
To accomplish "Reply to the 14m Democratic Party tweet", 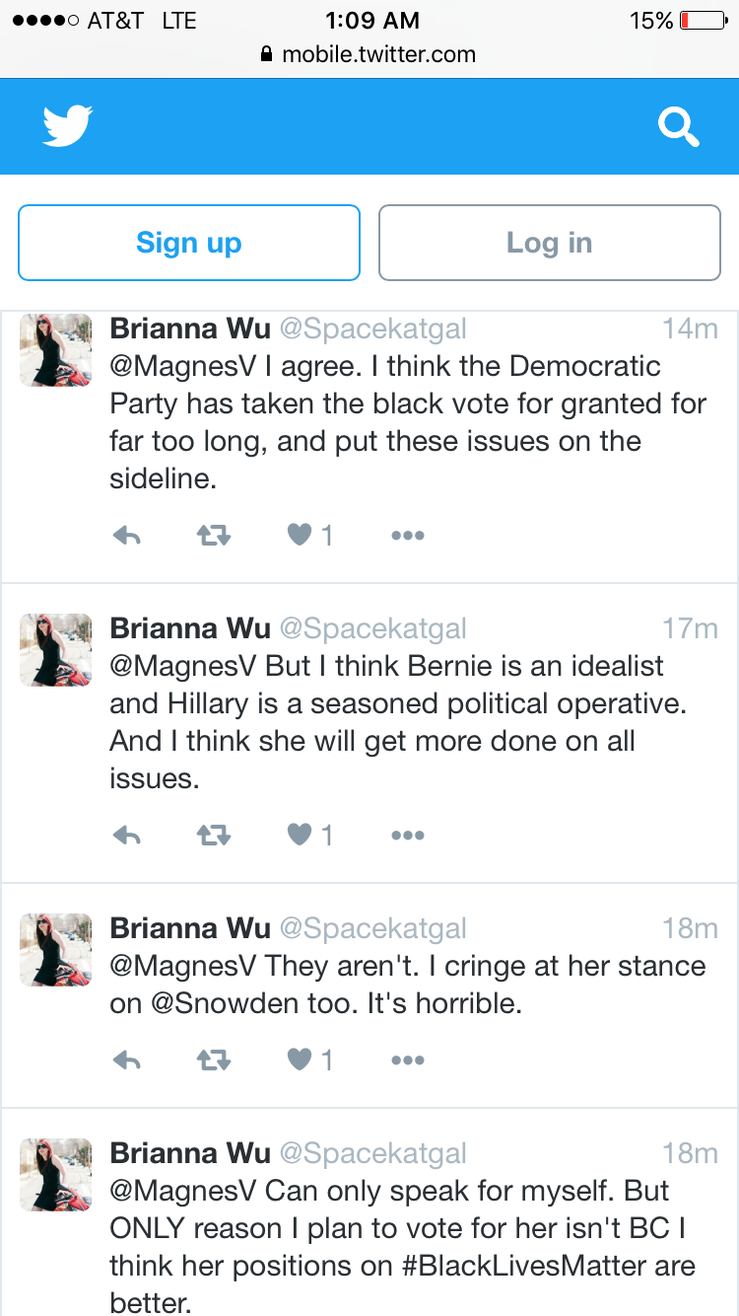I will pos(127,536).
